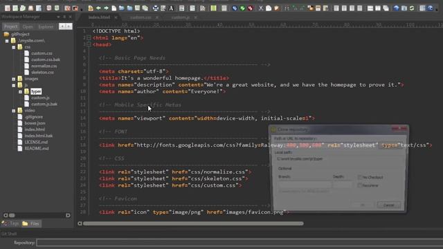Collapse the html tag fold marker

[89, 37]
